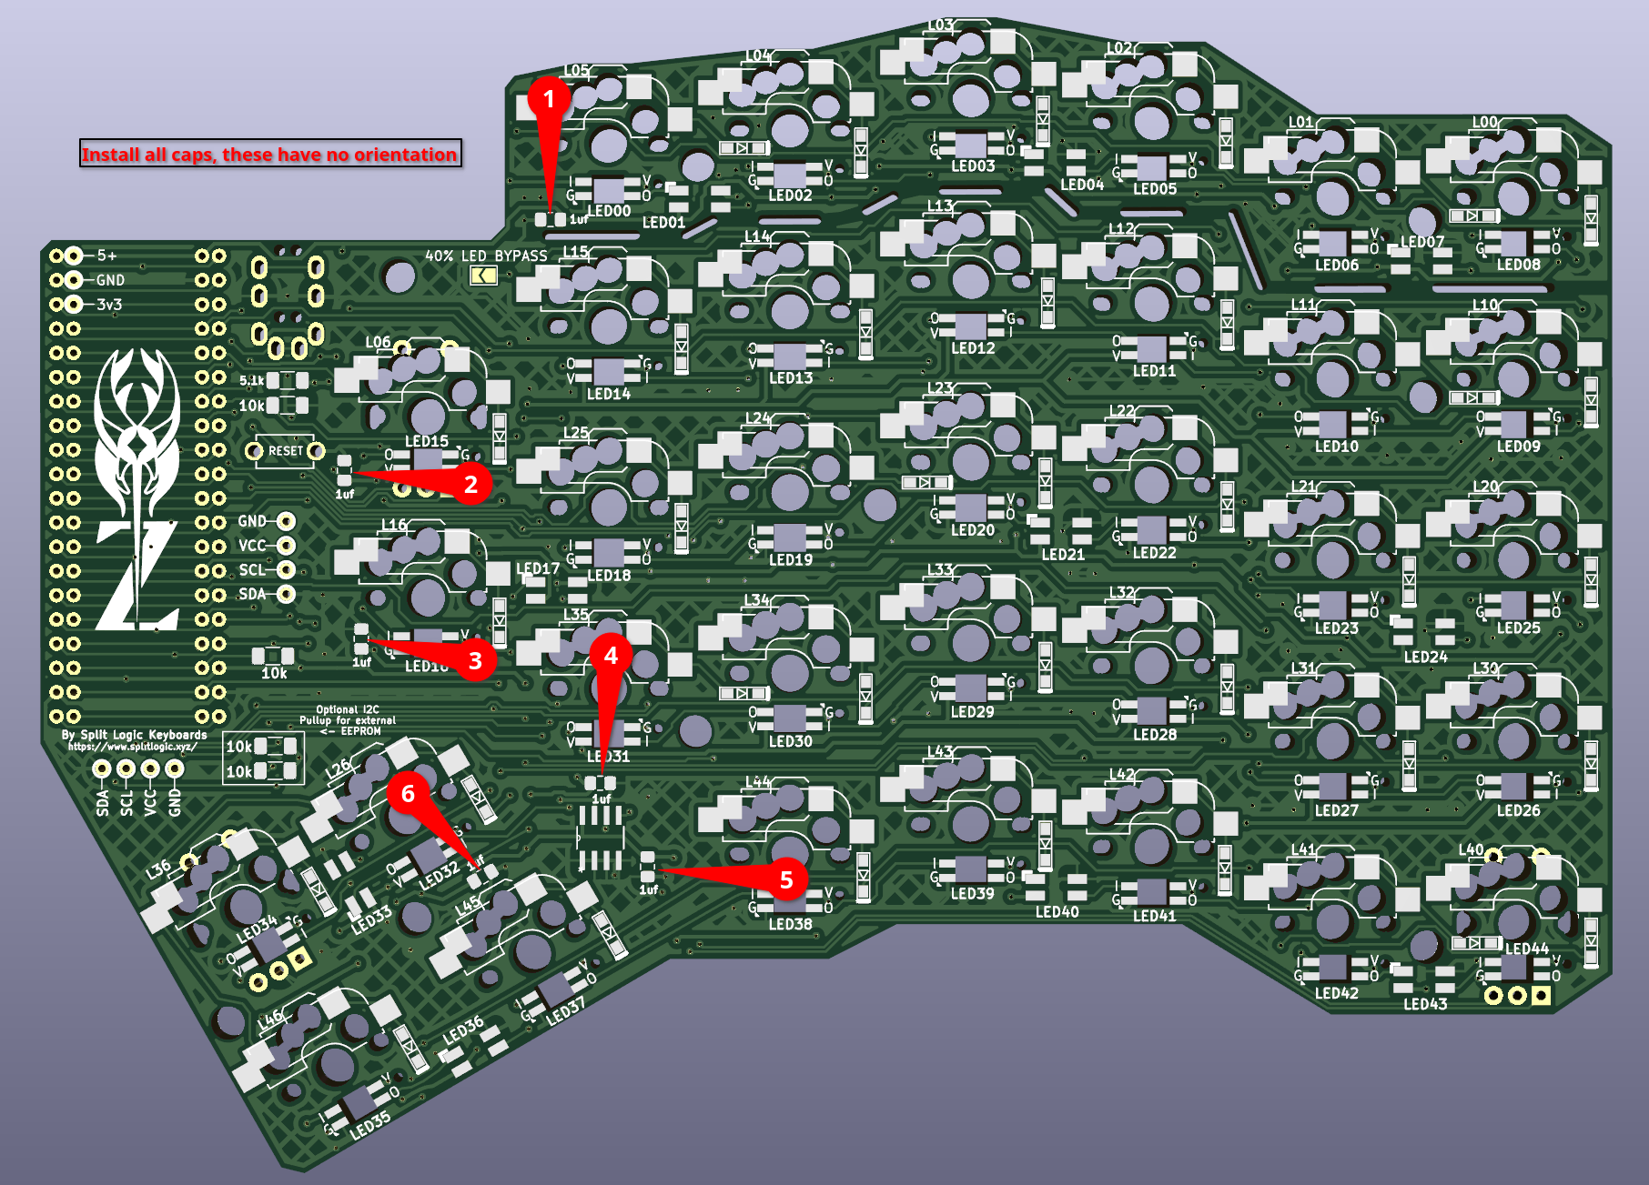Image resolution: width=1649 pixels, height=1185 pixels.
Task: Pick the LED19 label
Action: point(791,559)
